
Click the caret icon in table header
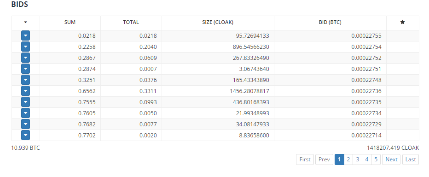[x=25, y=23]
